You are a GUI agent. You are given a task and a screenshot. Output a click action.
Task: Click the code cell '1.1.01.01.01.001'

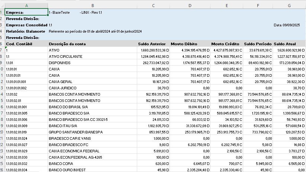tap(26, 82)
